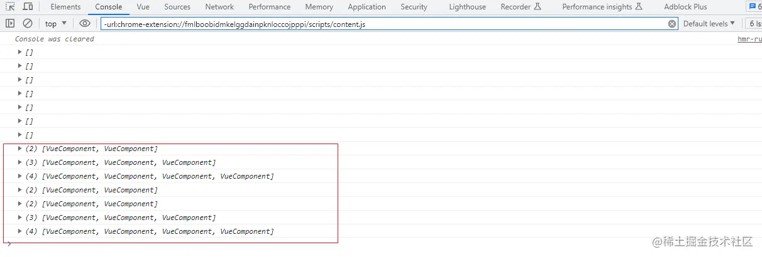Click the 'Console was cleared' message

[54, 39]
